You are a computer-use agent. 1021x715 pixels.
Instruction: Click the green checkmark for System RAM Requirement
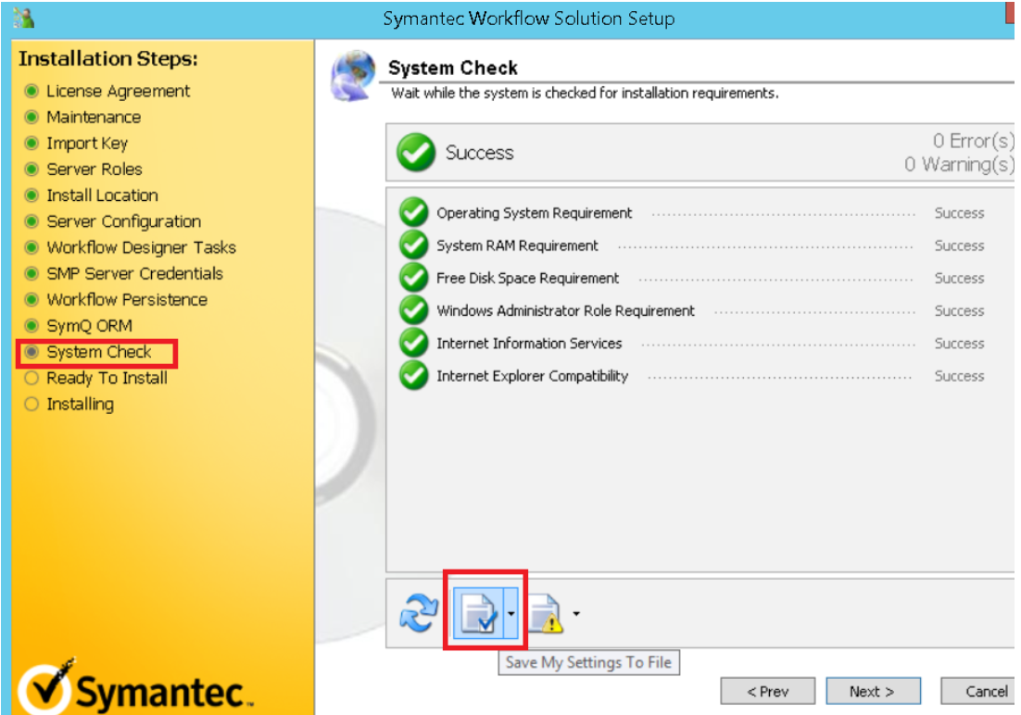click(x=413, y=245)
